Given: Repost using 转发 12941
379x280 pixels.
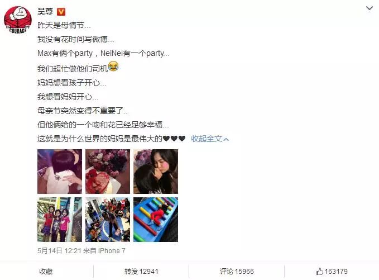Looking at the screenshot, I should click(141, 272).
